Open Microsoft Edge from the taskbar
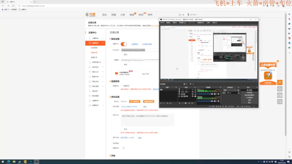This screenshot has height=164, width=292. (8, 162)
